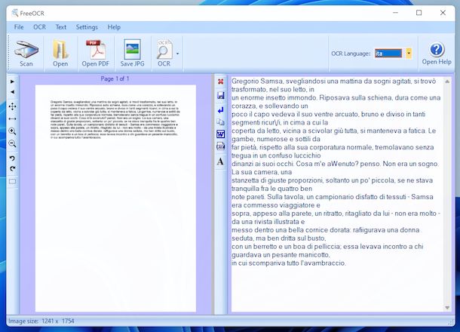Viewport: 460px width, 332px height.
Task: Click the text pane scrollbar down arrow
Action: point(447,308)
